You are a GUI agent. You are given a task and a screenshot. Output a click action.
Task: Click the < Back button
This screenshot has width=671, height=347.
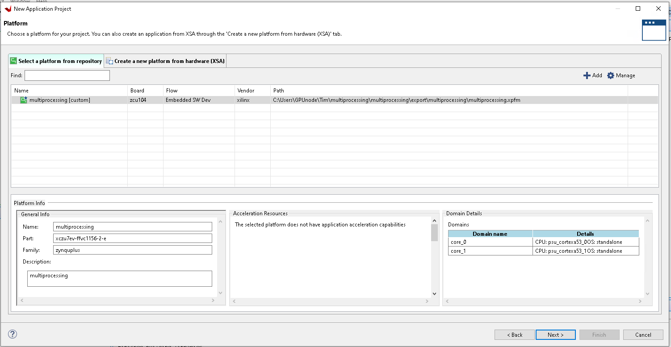pos(515,335)
